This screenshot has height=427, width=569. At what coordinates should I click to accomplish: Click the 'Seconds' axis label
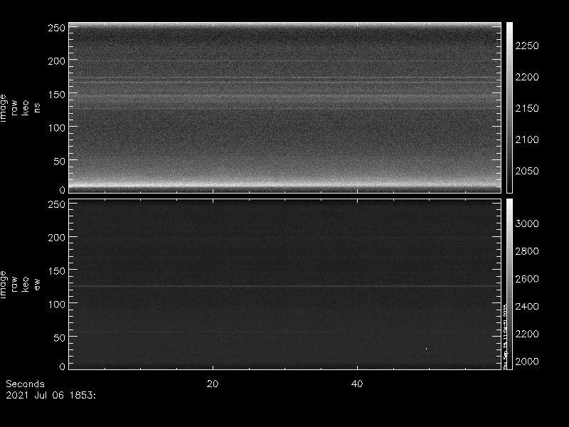pos(25,384)
